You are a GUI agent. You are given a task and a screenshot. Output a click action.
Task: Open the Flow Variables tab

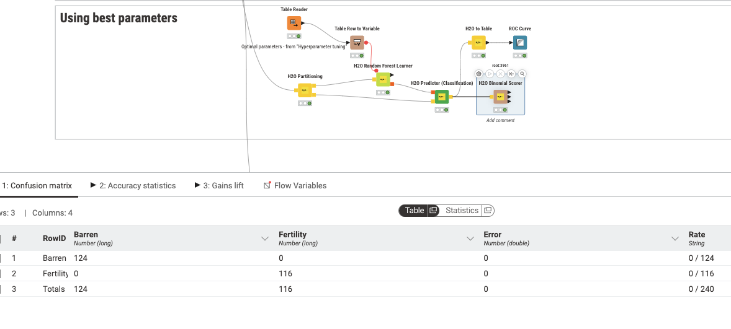point(295,185)
